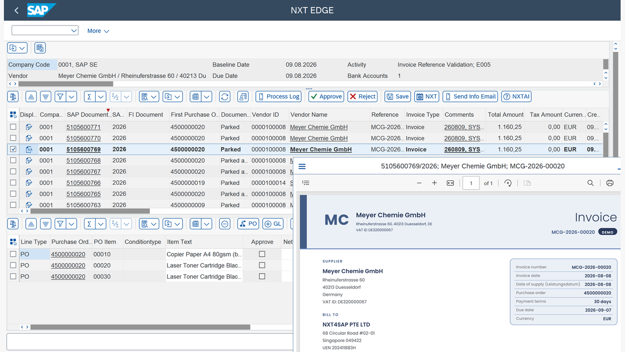Viewport: 625px width, 352px height.
Task: Check Approve box for PO Item 00010
Action: coord(262,254)
